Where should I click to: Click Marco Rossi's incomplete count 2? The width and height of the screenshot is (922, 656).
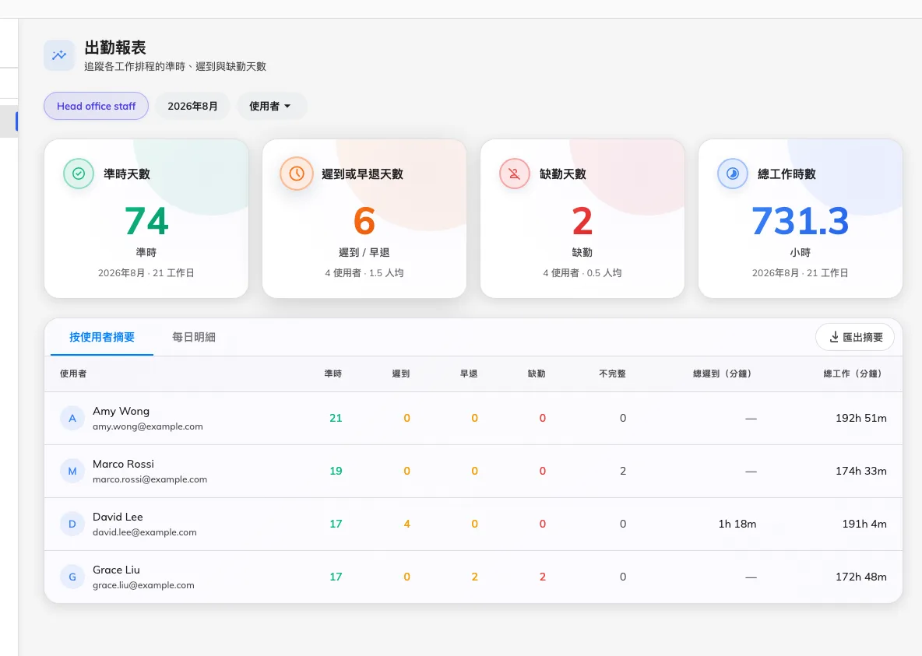tap(623, 472)
